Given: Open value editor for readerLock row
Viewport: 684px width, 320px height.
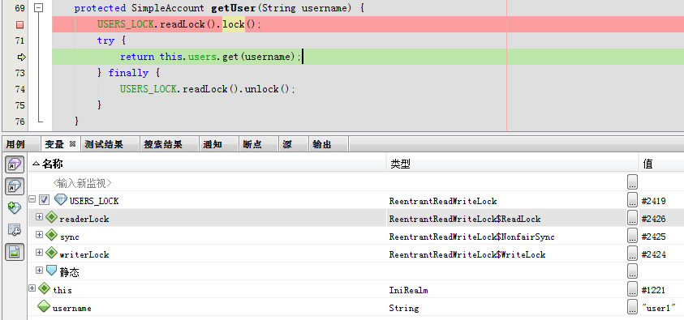Looking at the screenshot, I should click(x=633, y=218).
